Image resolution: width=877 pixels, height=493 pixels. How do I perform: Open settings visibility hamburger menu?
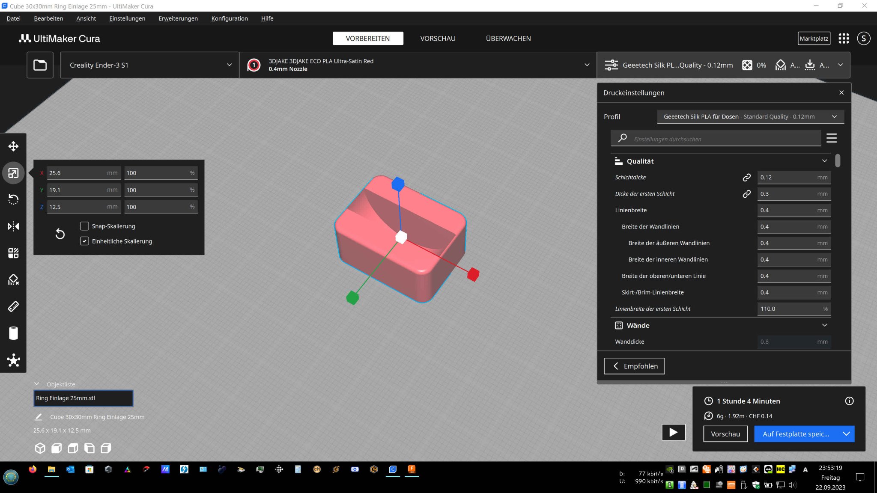[x=831, y=138]
